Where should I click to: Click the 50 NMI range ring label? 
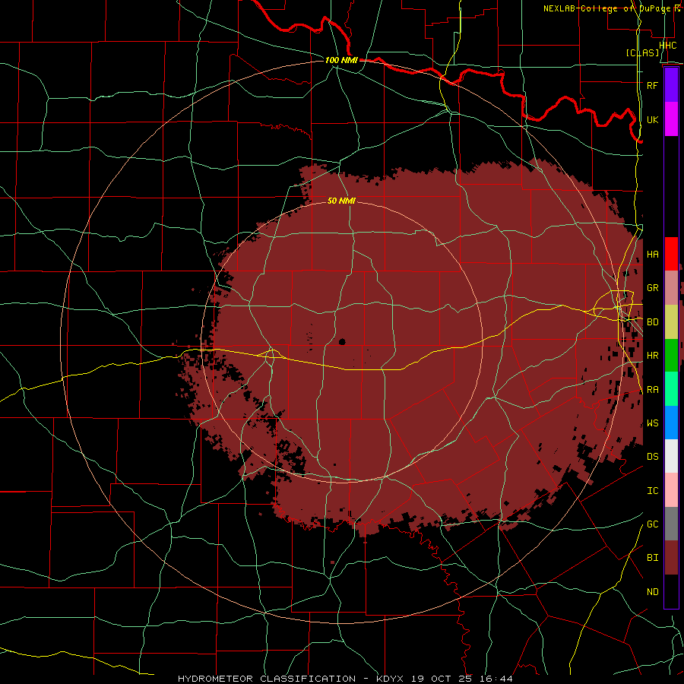[x=341, y=201]
